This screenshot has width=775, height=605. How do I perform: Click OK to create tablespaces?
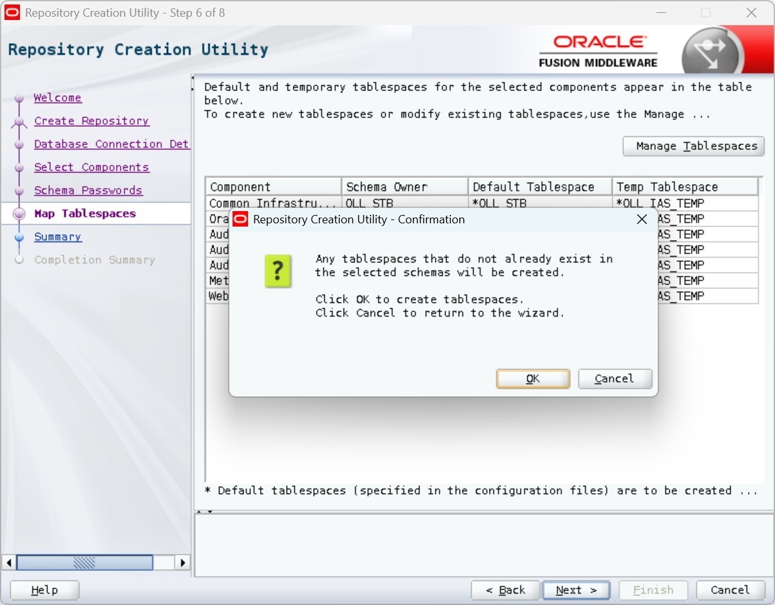[x=533, y=378]
